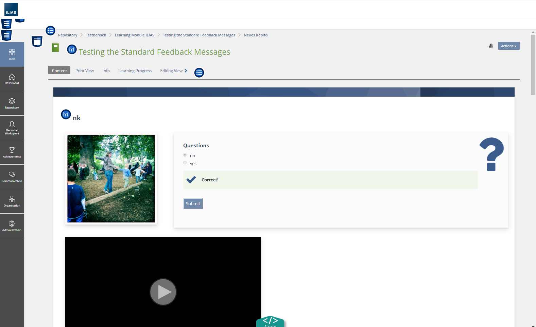The image size is (536, 327).
Task: Click the 'nk' page heading
Action: coord(76,118)
